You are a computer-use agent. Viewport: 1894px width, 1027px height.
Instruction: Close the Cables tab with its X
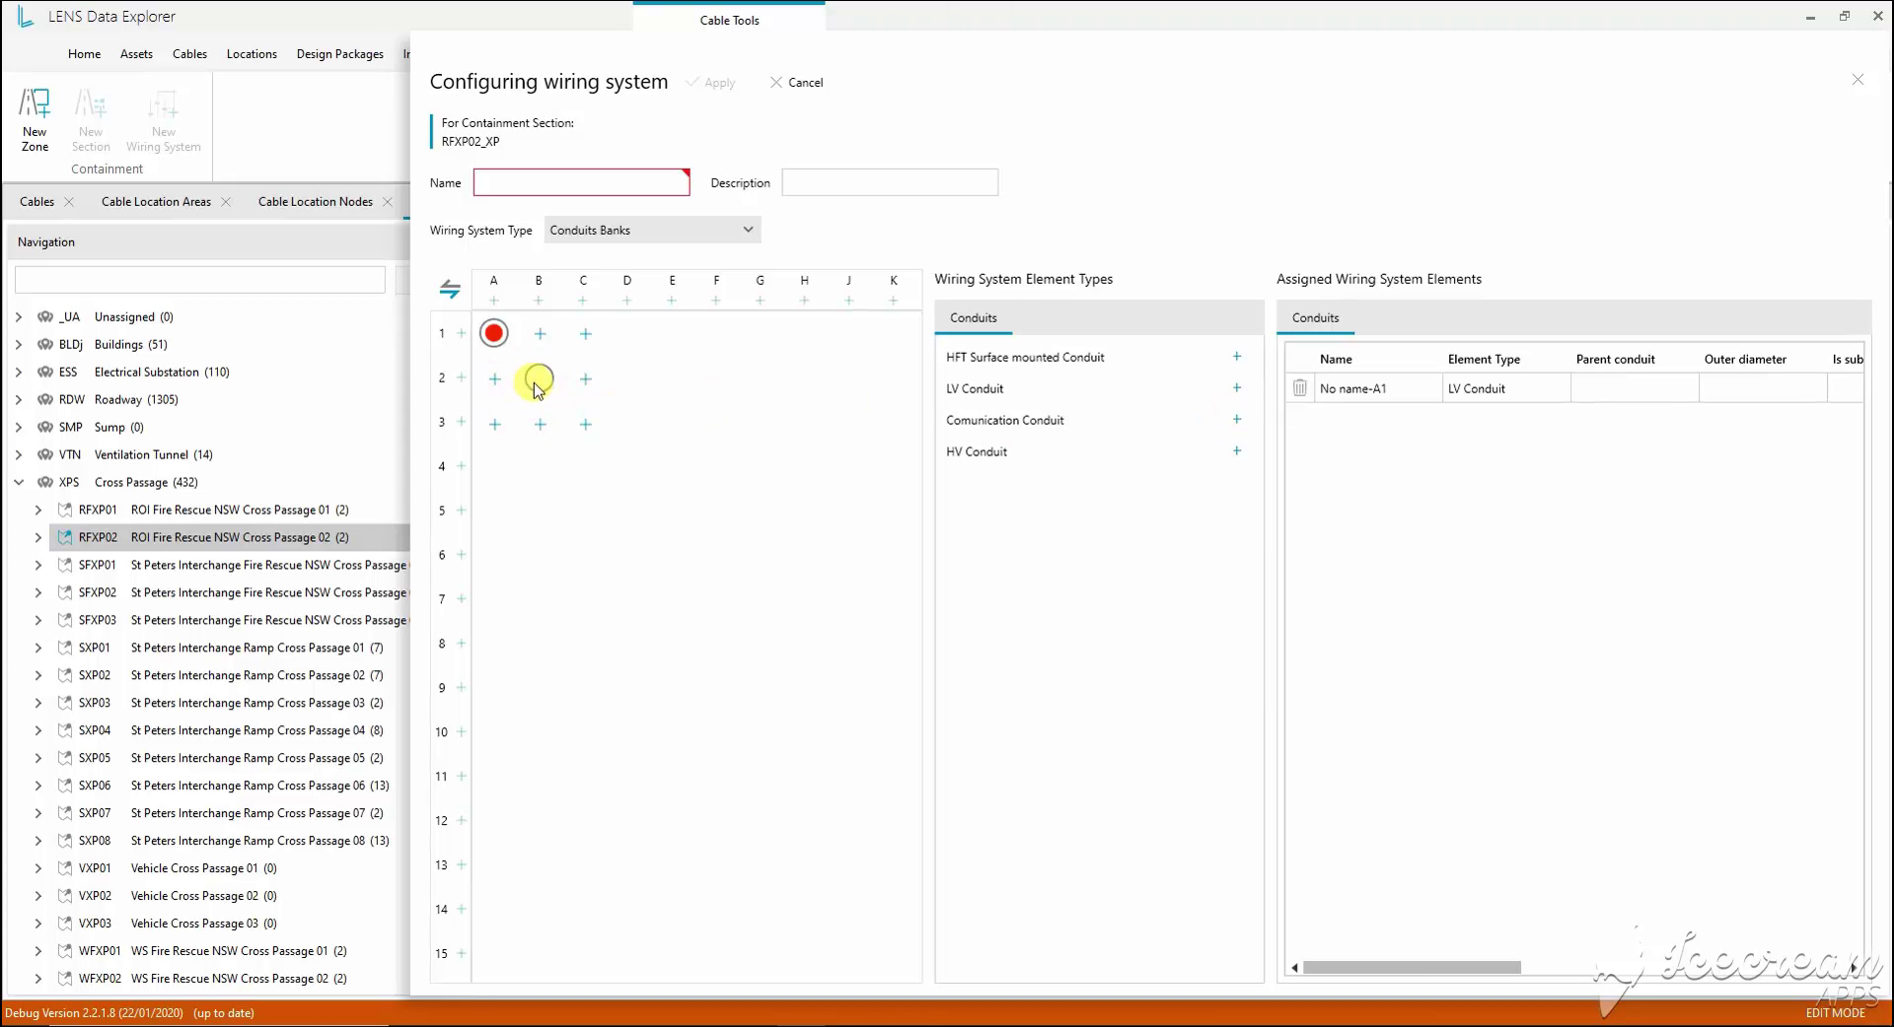[69, 202]
